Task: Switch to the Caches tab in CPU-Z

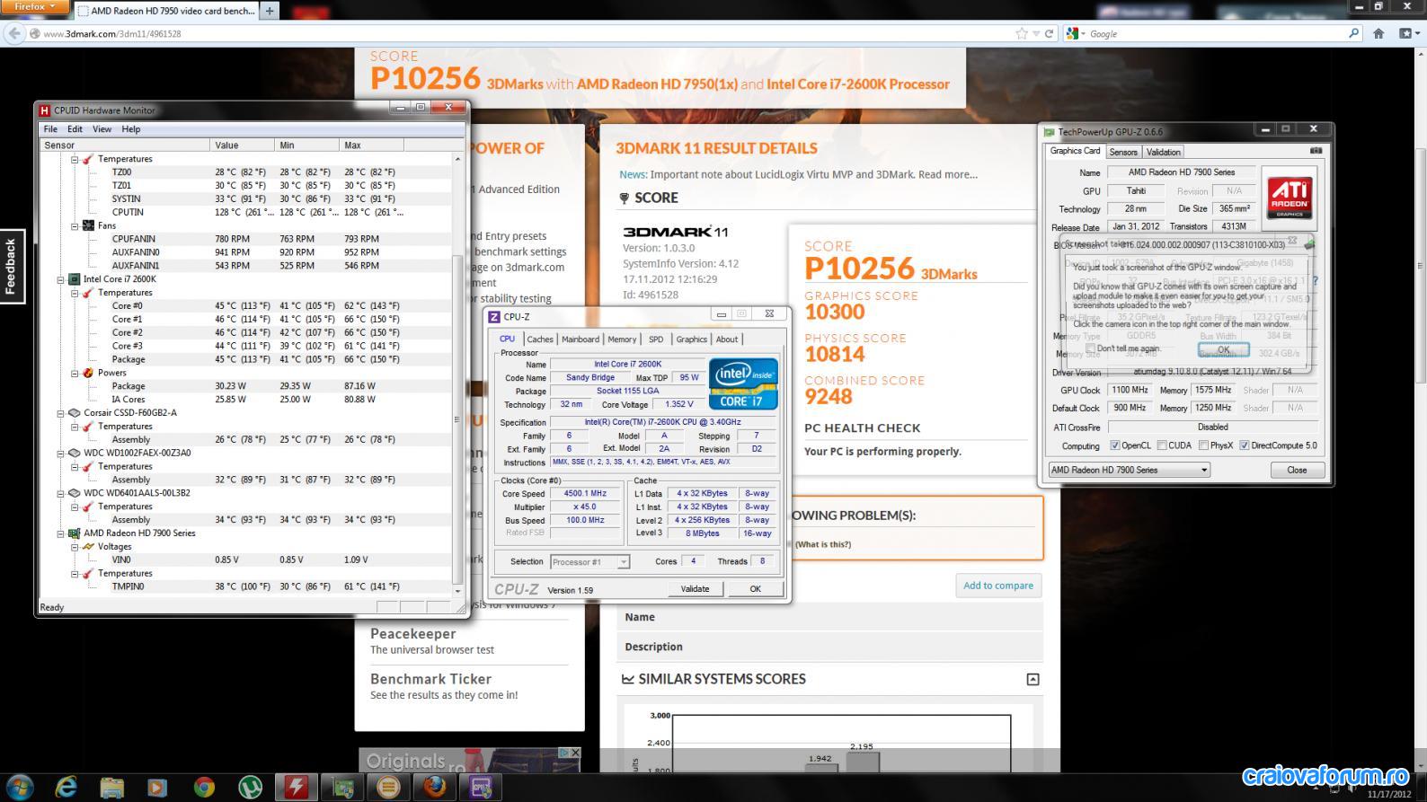Action: click(540, 339)
